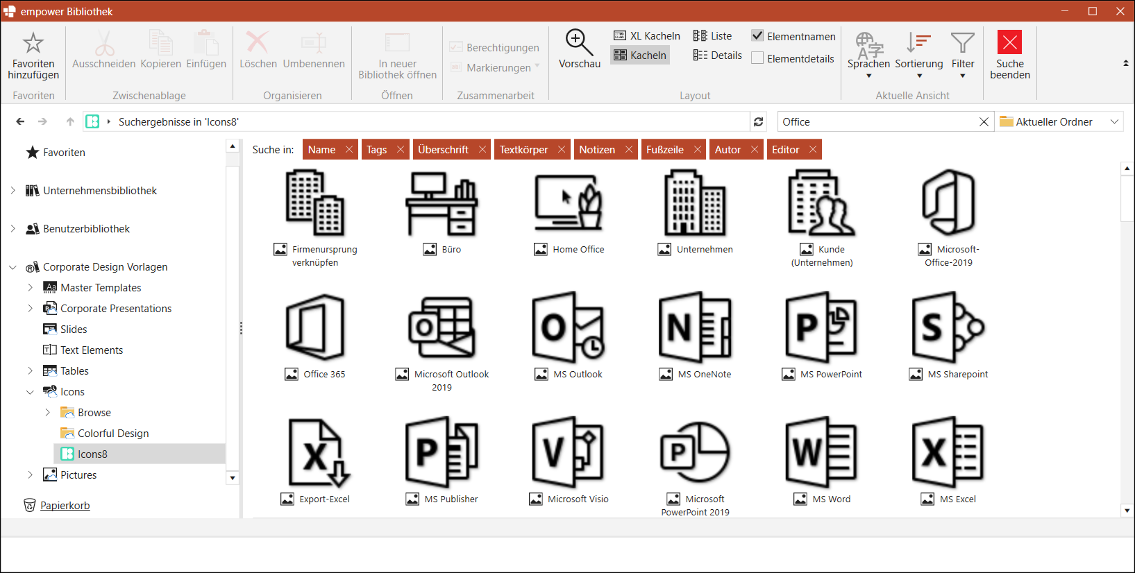Remove the Name search filter tag
Screen dimensions: 1135x573
click(349, 149)
